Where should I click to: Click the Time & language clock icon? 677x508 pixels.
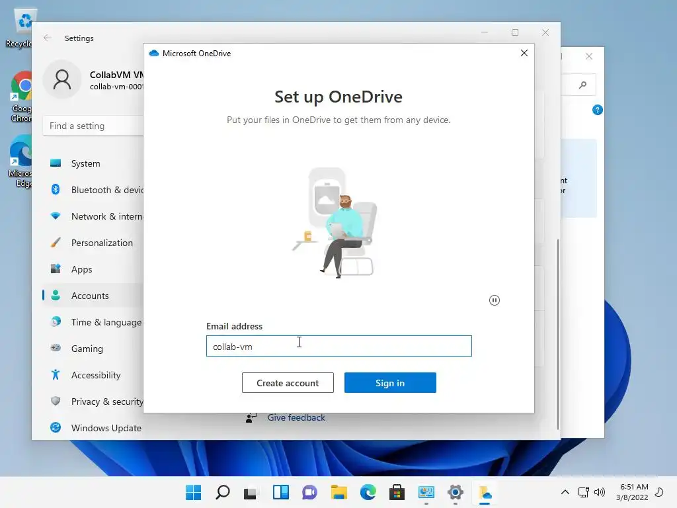(x=56, y=321)
